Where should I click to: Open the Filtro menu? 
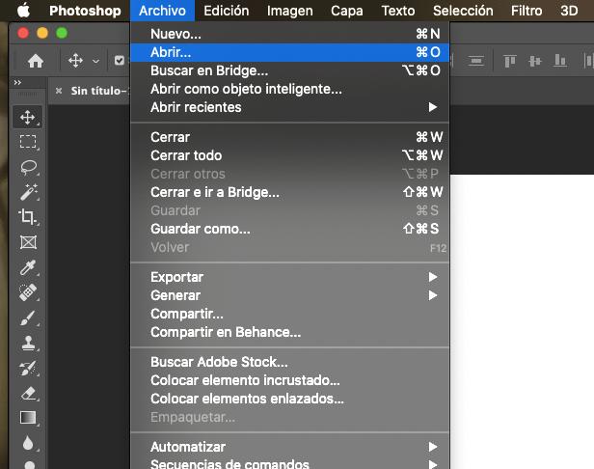coord(526,11)
